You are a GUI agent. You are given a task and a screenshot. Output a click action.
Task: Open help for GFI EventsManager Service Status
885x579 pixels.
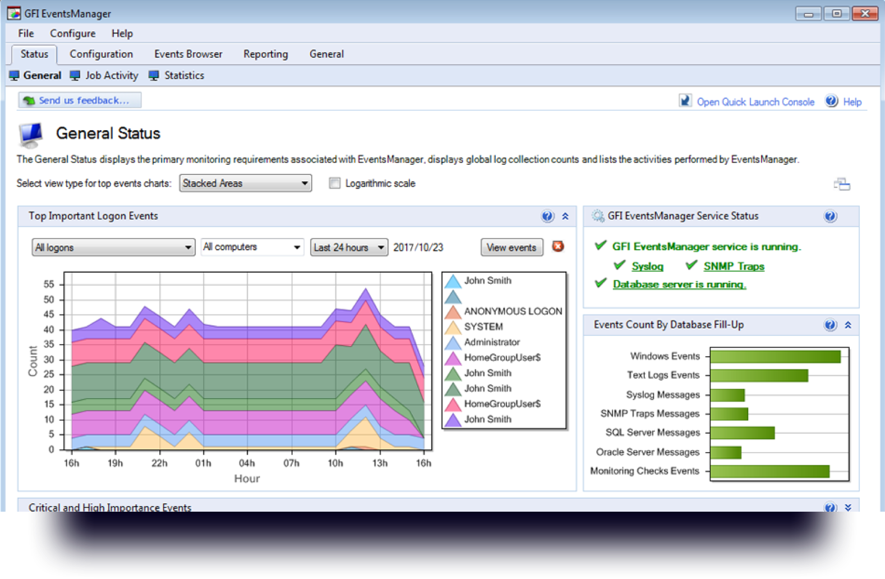[831, 217]
